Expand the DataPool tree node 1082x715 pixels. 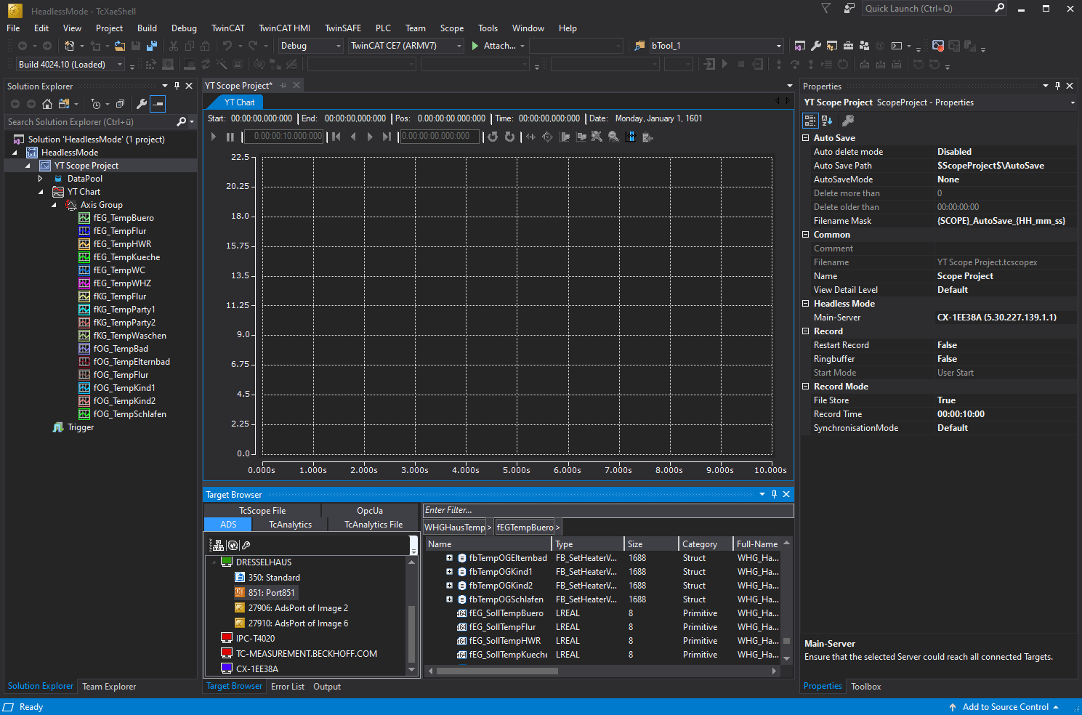click(x=41, y=179)
